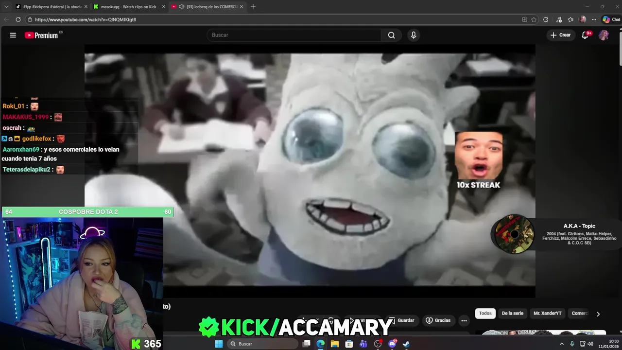The width and height of the screenshot is (622, 350).
Task: Open File Explorer from the taskbar
Action: pyautogui.click(x=335, y=344)
